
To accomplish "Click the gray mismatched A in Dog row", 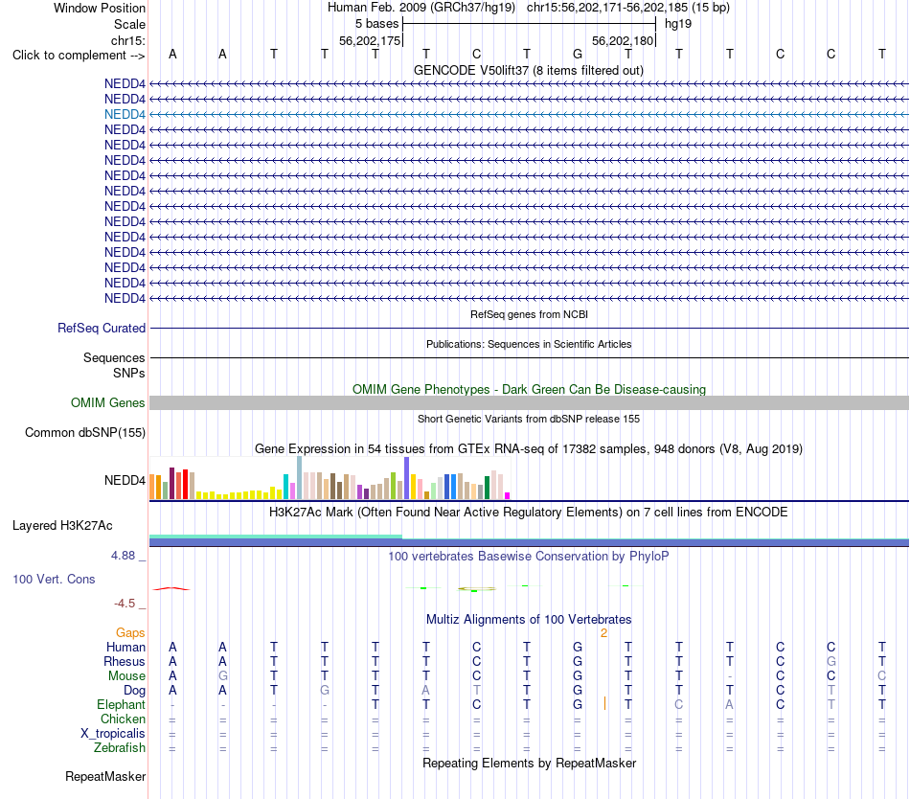I will click(x=426, y=691).
